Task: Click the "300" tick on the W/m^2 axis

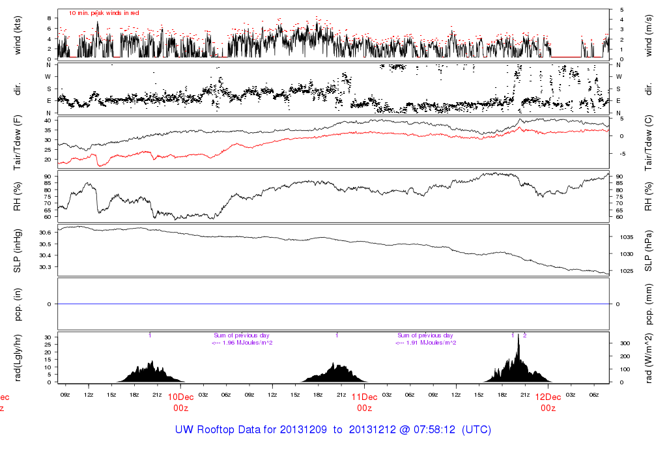Action: point(625,343)
